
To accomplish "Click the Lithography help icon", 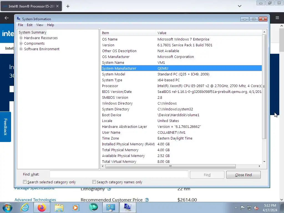I will tap(109, 189).
